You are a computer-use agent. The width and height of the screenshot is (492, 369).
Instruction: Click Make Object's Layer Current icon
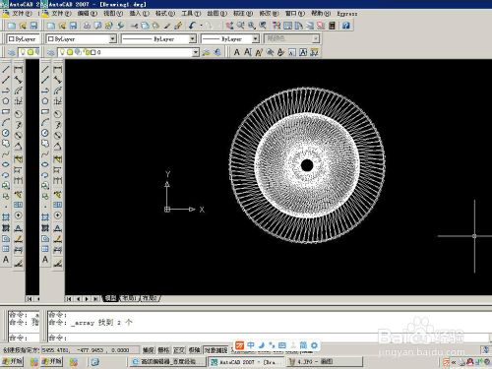[206, 52]
